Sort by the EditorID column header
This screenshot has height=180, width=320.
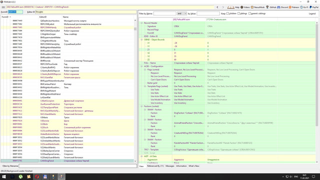50,17
